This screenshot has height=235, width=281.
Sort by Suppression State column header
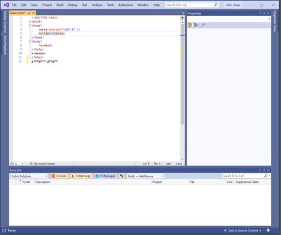[x=247, y=182]
